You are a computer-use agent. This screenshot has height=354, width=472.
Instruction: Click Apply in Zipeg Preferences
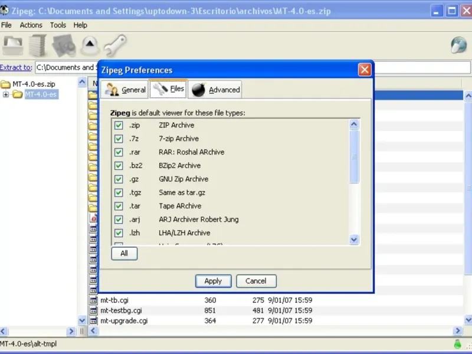(x=213, y=281)
